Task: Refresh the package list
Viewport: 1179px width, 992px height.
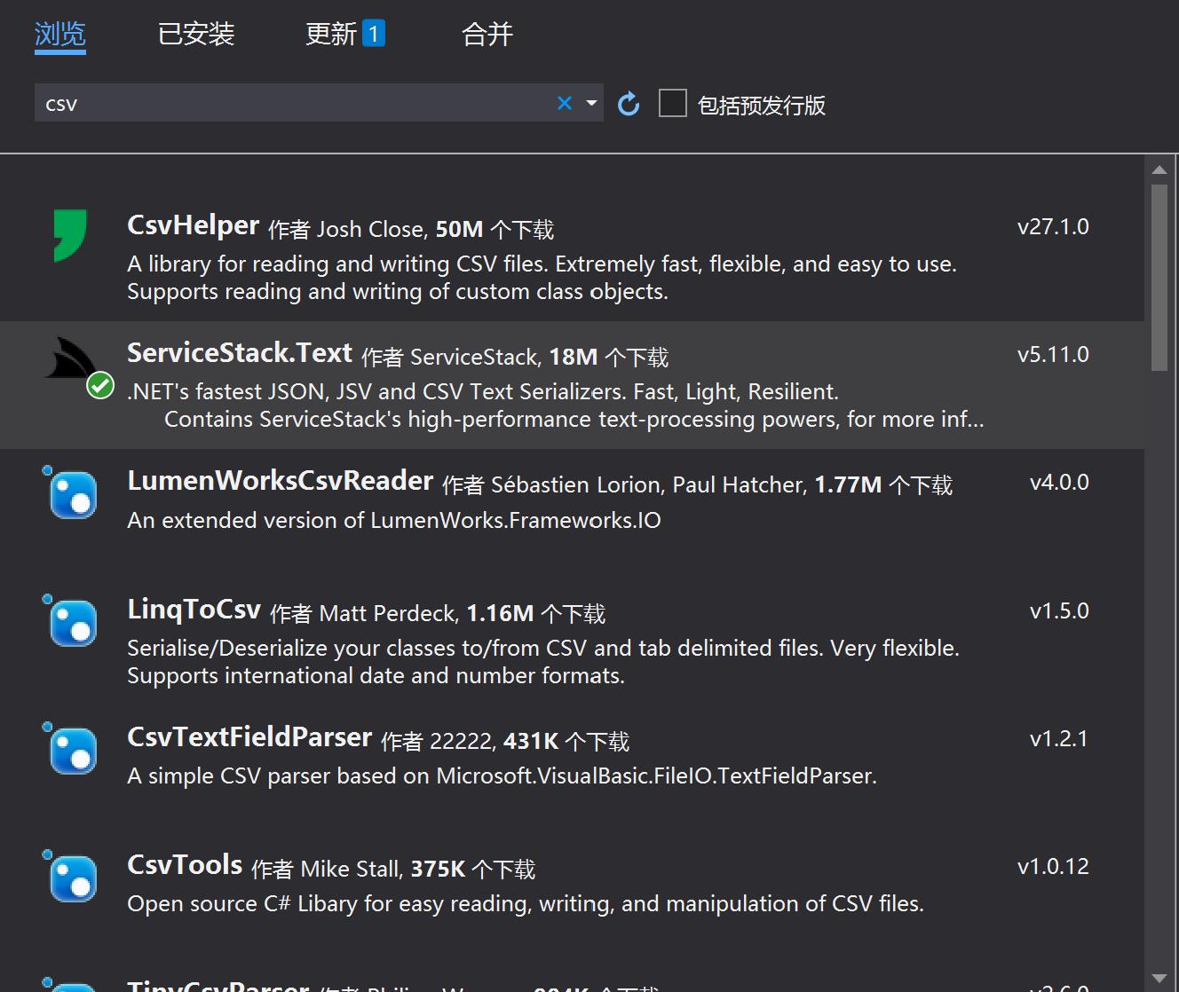Action: [629, 104]
